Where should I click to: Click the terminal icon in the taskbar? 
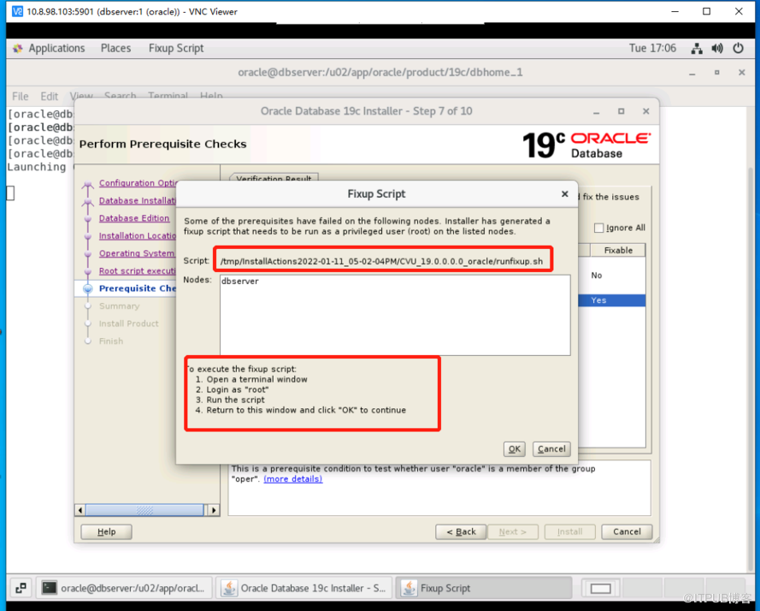point(49,588)
